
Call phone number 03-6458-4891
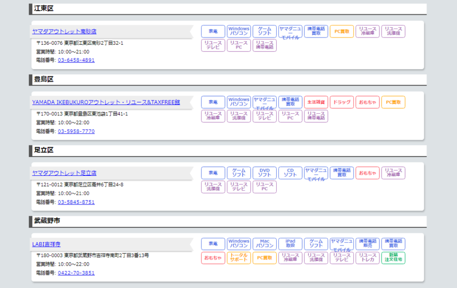click(76, 60)
